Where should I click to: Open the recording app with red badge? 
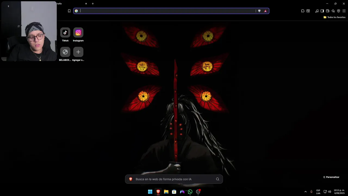[198, 192]
